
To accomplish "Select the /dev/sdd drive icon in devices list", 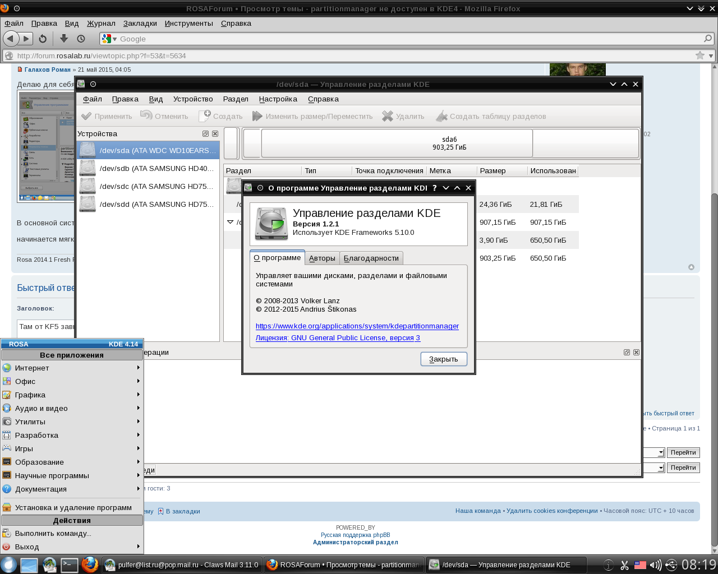I will click(88, 204).
